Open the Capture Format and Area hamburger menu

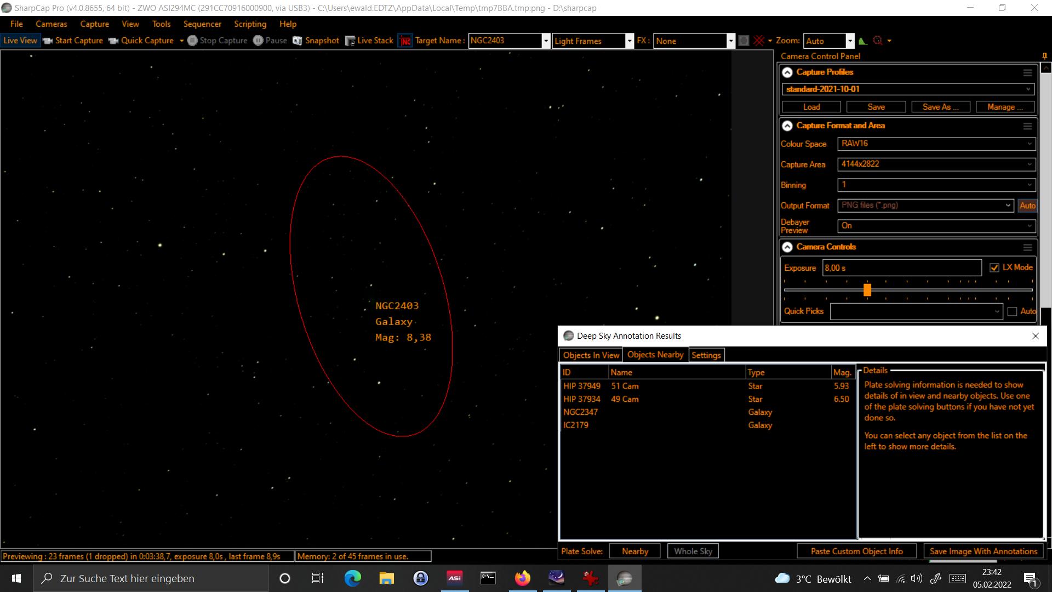coord(1027,126)
